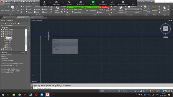Add new drawing tab with plus button
Screen dimensions: 173x97
coord(46,18)
